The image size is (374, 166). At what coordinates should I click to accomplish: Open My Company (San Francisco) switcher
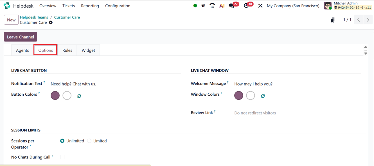pyautogui.click(x=293, y=6)
